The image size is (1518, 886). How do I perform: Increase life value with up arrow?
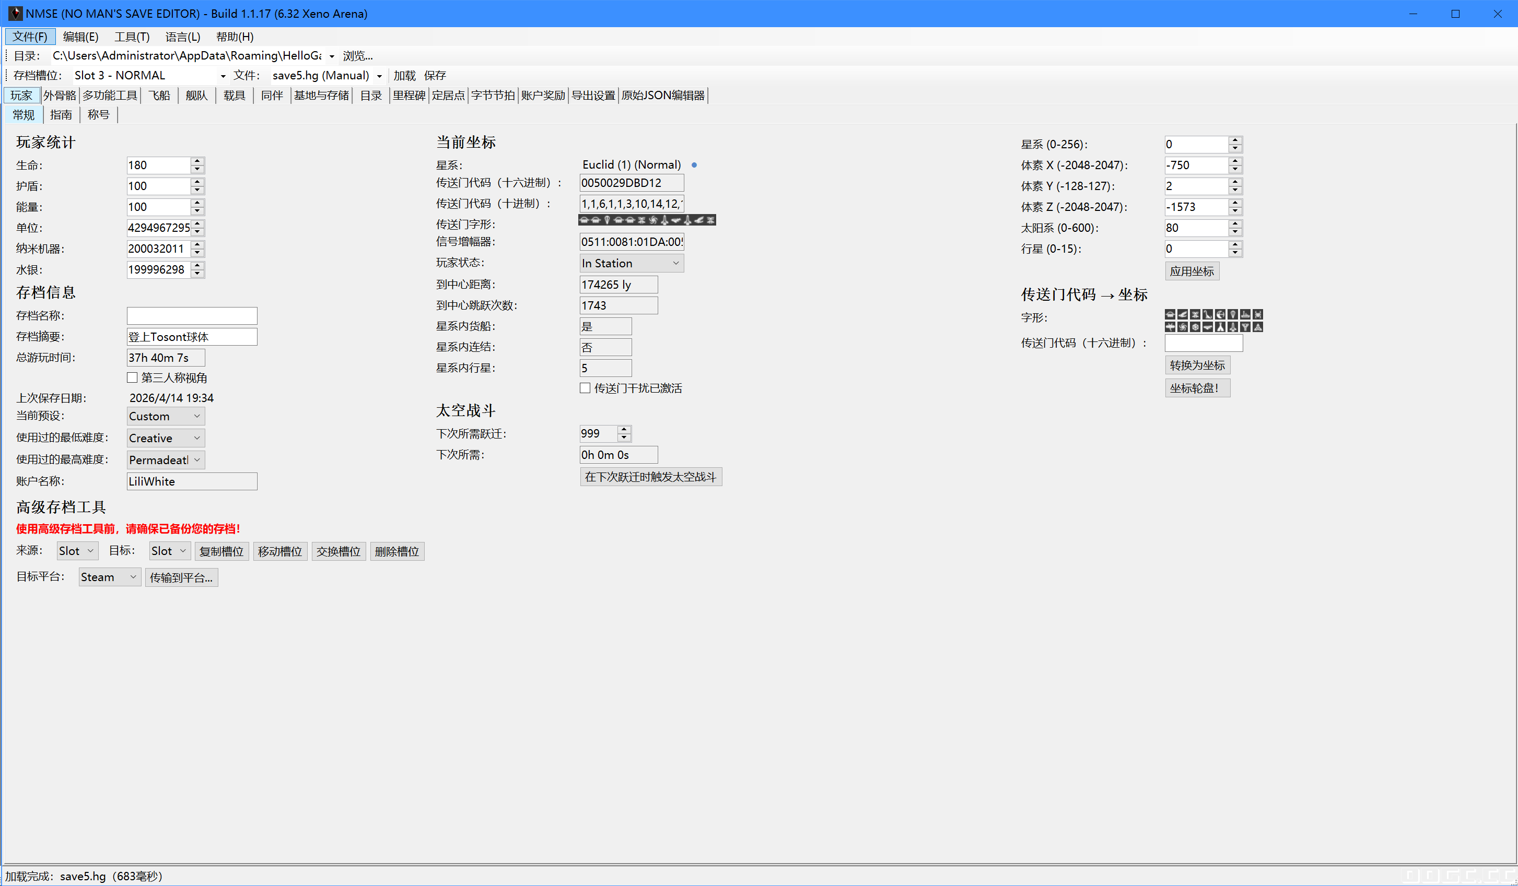[197, 161]
